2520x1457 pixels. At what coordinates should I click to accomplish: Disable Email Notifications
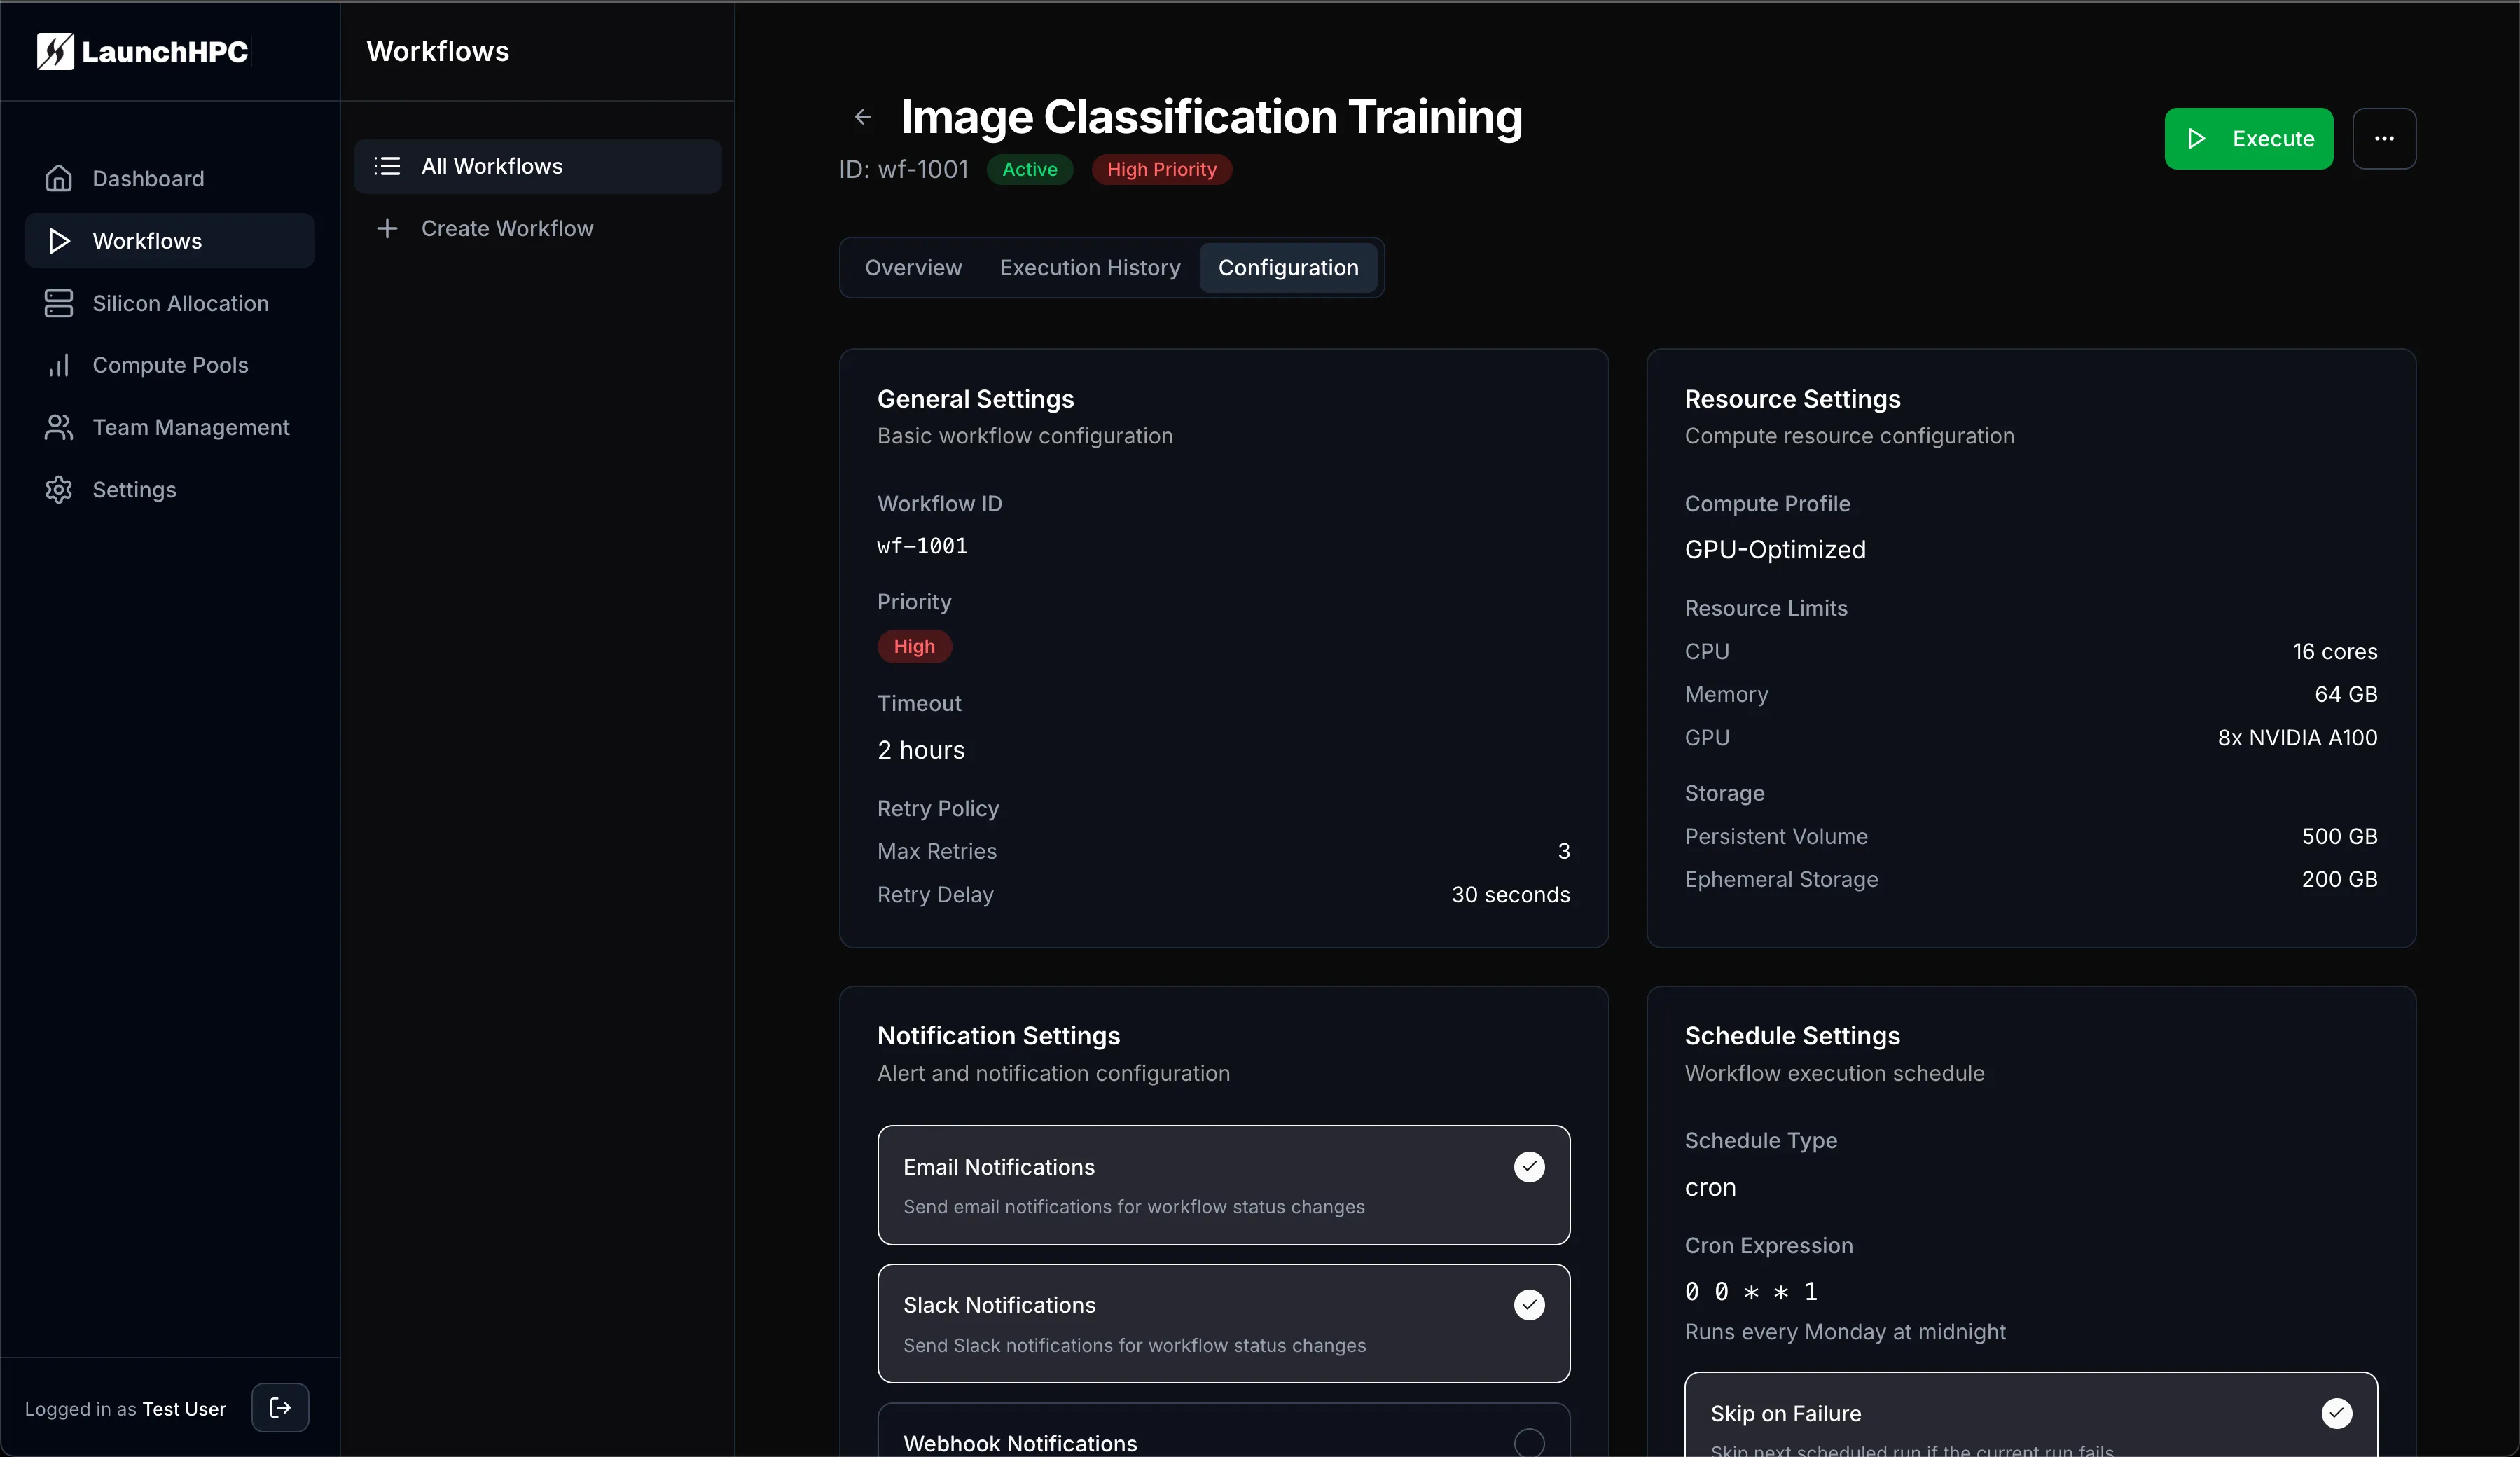click(x=1529, y=1166)
